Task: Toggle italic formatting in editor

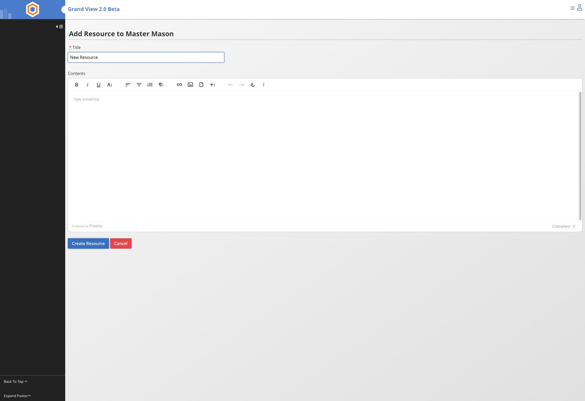Action: pyautogui.click(x=87, y=85)
